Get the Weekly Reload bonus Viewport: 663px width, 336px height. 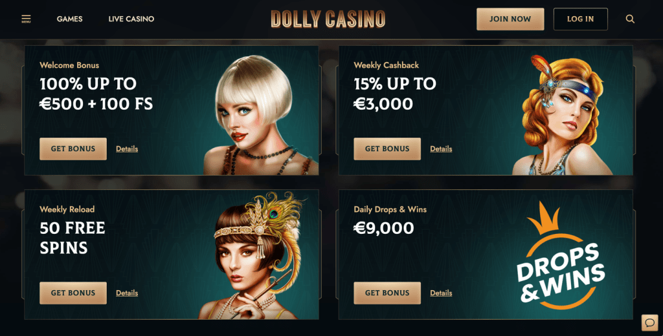click(73, 293)
